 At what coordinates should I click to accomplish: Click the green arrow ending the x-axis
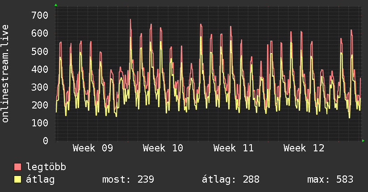(x=363, y=141)
